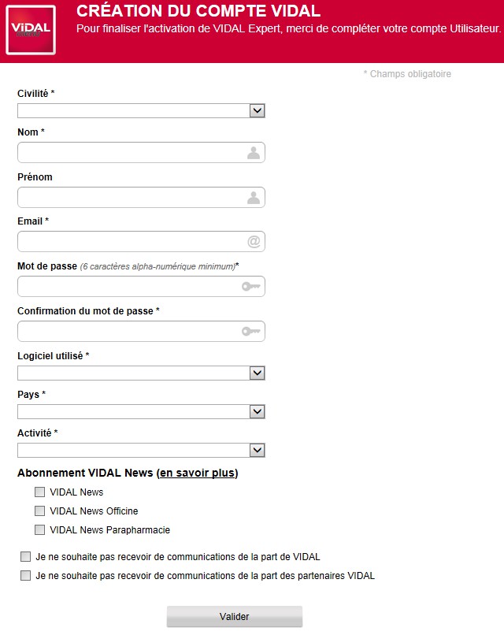Click into the Email input field
Viewport: 504px width, 635px height.
pyautogui.click(x=130, y=242)
